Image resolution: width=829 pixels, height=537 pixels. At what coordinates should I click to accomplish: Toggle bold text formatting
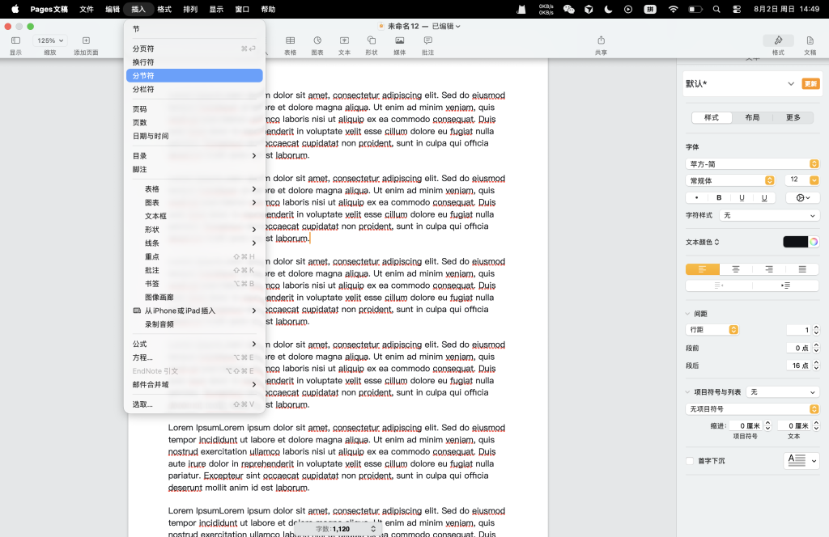[719, 197]
